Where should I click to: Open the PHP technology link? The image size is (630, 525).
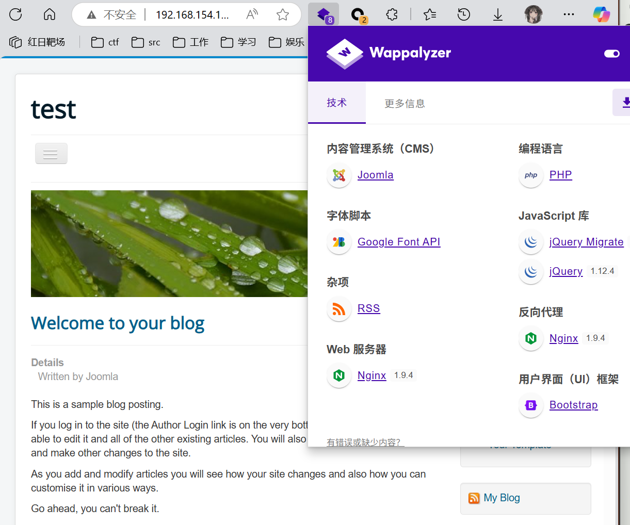click(x=561, y=175)
